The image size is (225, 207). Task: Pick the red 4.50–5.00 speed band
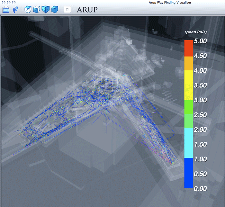188,48
